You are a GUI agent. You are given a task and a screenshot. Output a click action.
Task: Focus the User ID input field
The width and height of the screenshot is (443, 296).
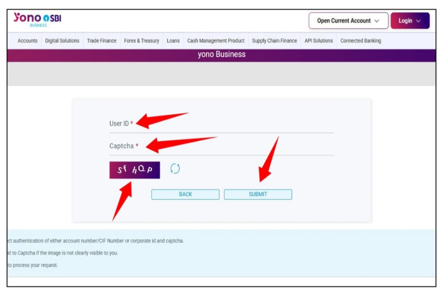coord(221,124)
